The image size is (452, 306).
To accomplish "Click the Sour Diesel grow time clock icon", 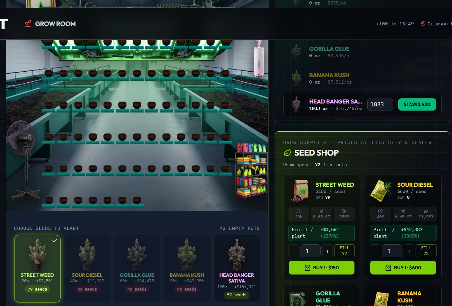I will tap(380, 211).
